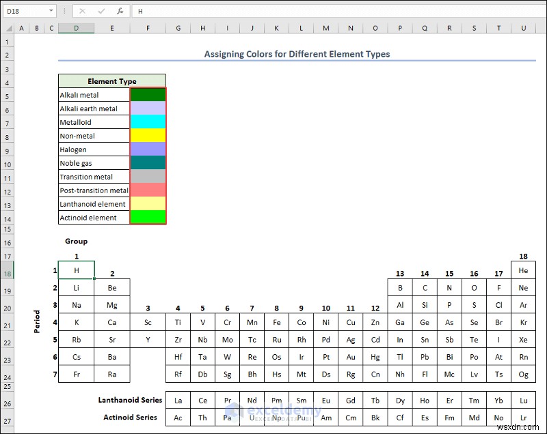Click the 'Noble gas' label cell
Image resolution: width=547 pixels, height=434 pixels.
click(x=94, y=163)
